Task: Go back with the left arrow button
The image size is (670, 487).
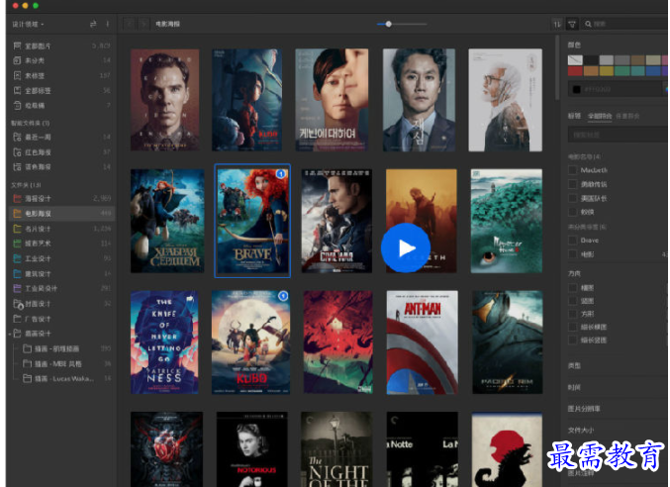Action: pyautogui.click(x=129, y=24)
